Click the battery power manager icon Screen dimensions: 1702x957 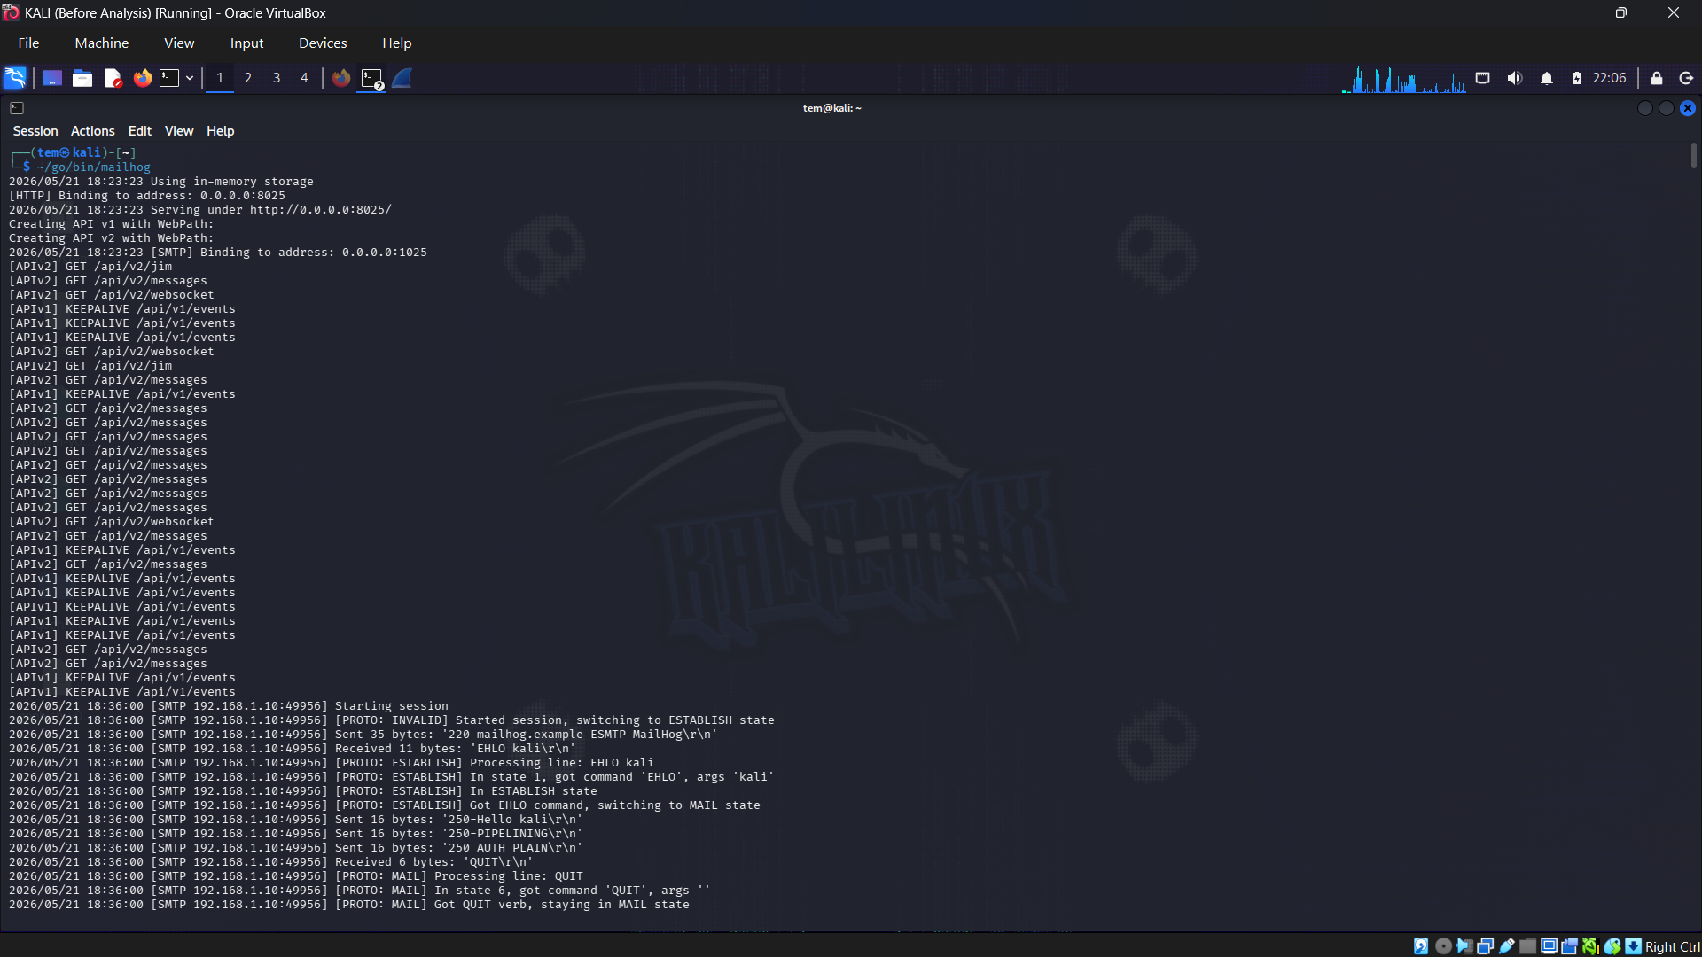pyautogui.click(x=1577, y=78)
